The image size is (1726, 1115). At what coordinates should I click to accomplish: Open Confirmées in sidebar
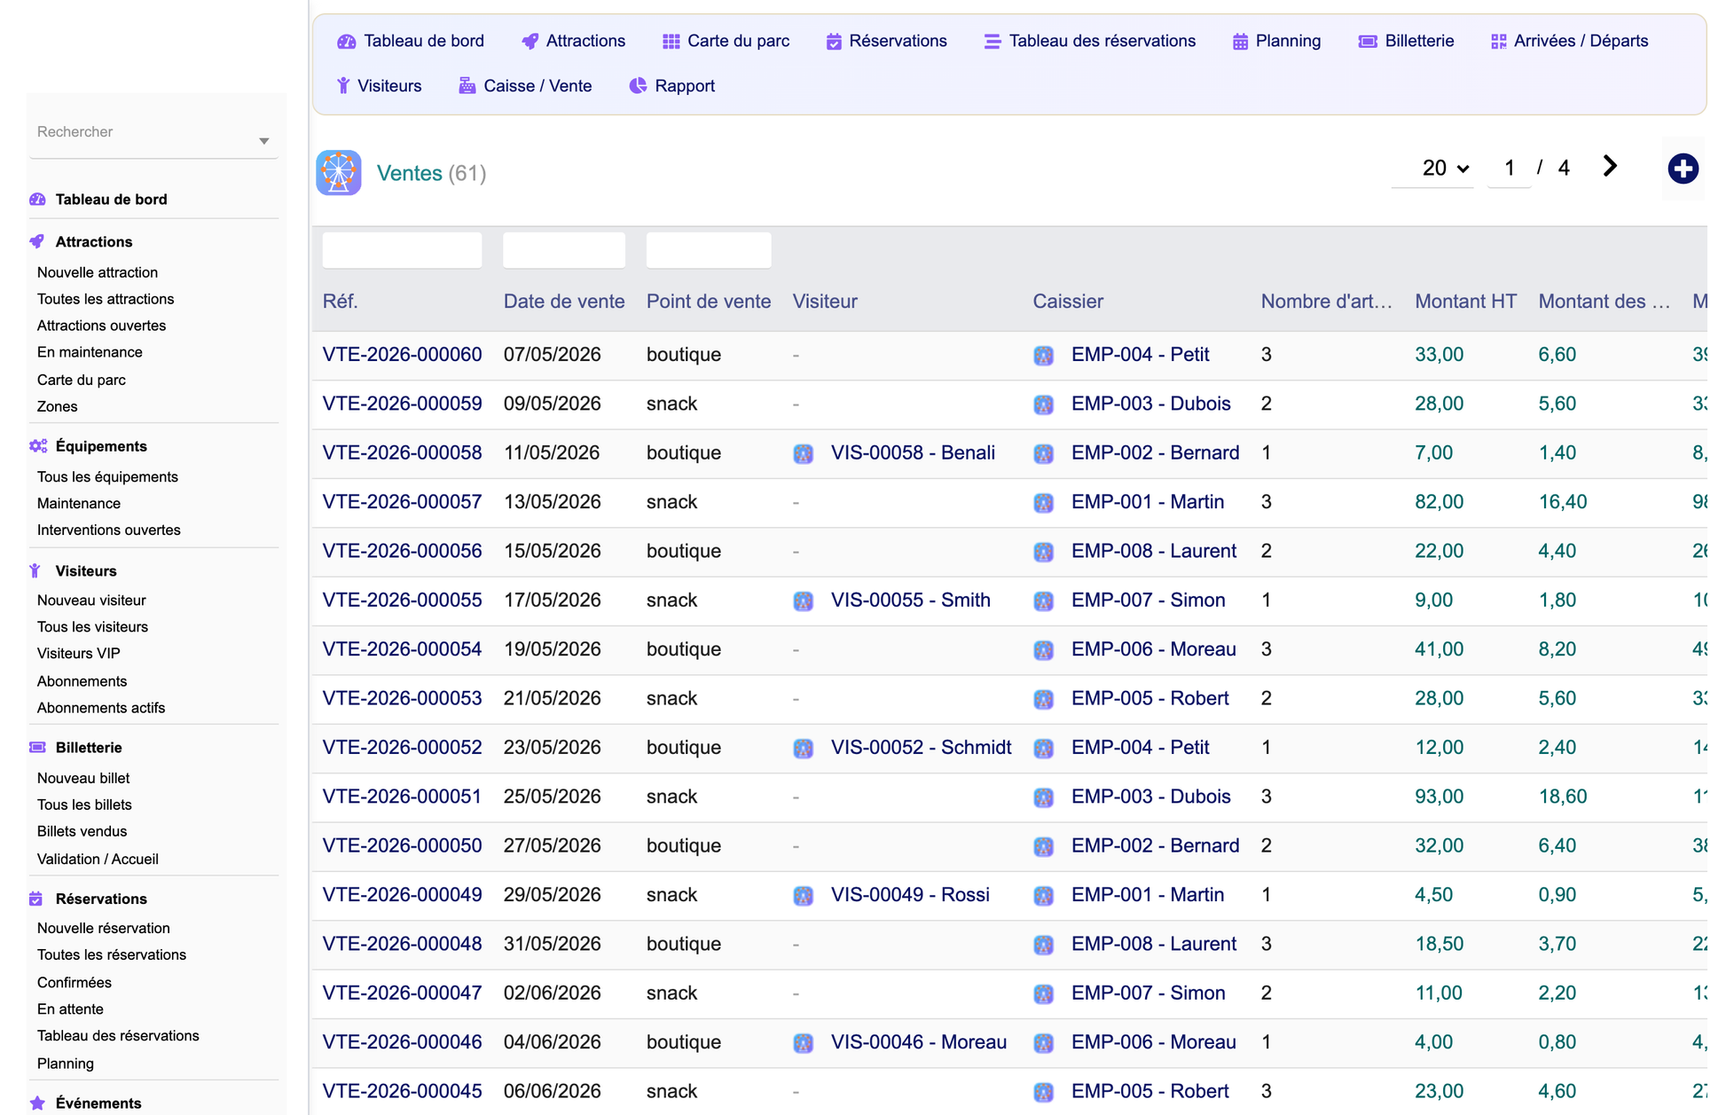coord(75,982)
